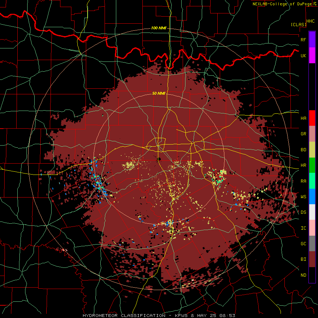Select the light pink IC swatch
This screenshot has width=318, height=318.
tap(312, 228)
